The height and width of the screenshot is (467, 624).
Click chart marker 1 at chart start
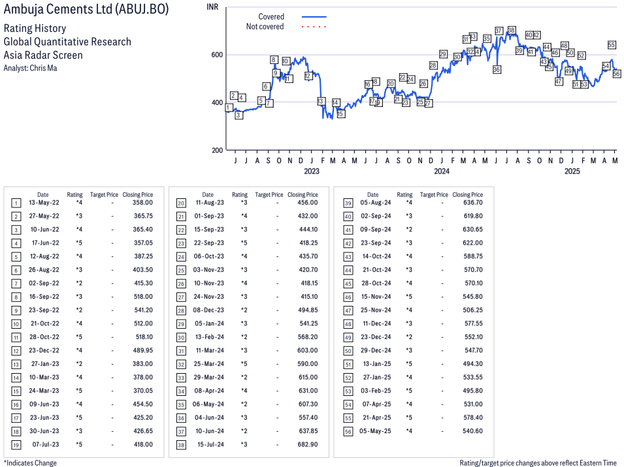[229, 108]
